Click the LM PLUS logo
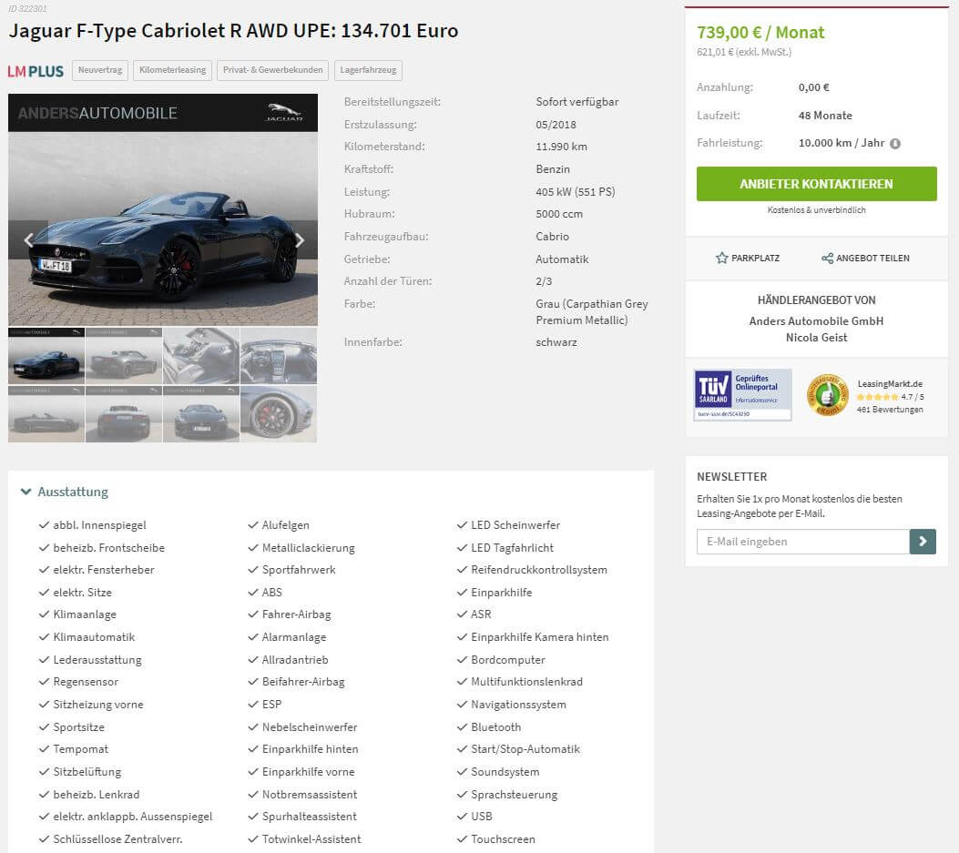Screen dimensions: 959x853 coord(36,71)
